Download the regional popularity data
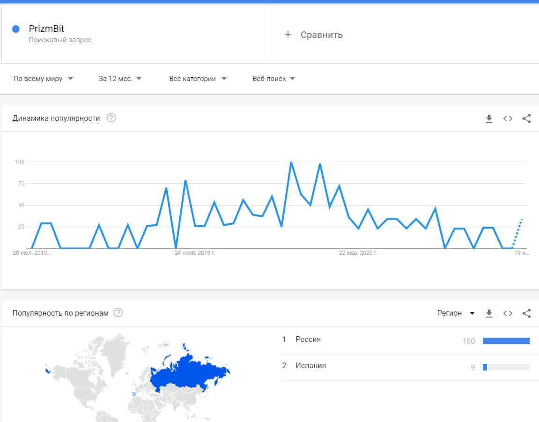 coord(489,313)
